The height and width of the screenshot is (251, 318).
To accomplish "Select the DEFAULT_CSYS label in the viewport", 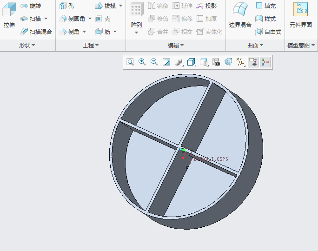I will [x=210, y=159].
